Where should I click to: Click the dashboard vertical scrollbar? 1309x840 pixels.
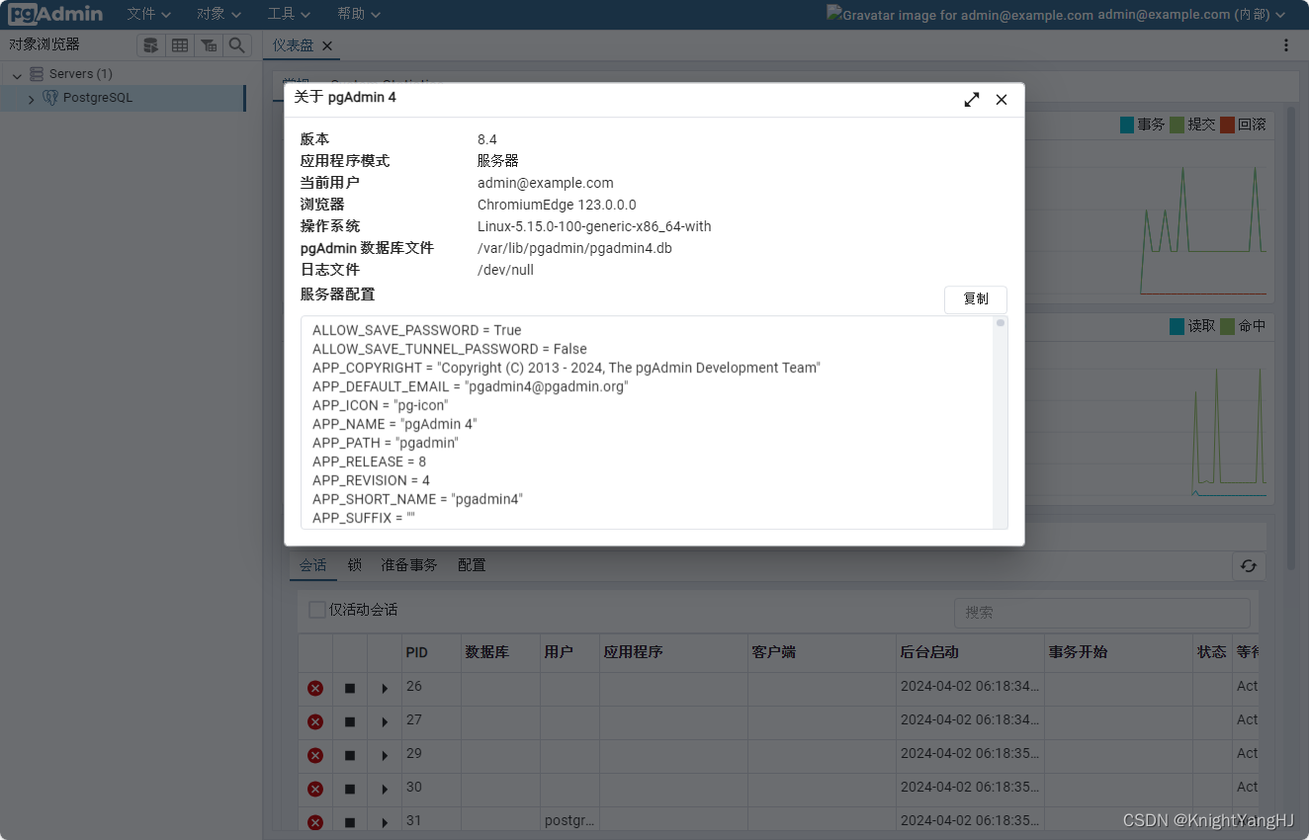click(1290, 336)
